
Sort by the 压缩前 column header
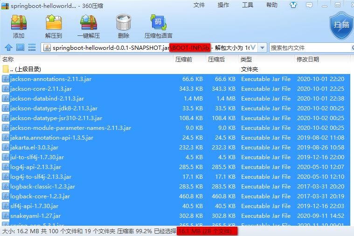coord(190,59)
